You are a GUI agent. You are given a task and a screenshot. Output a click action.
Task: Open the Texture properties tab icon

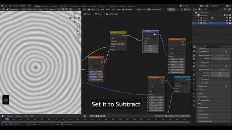tap(194, 105)
